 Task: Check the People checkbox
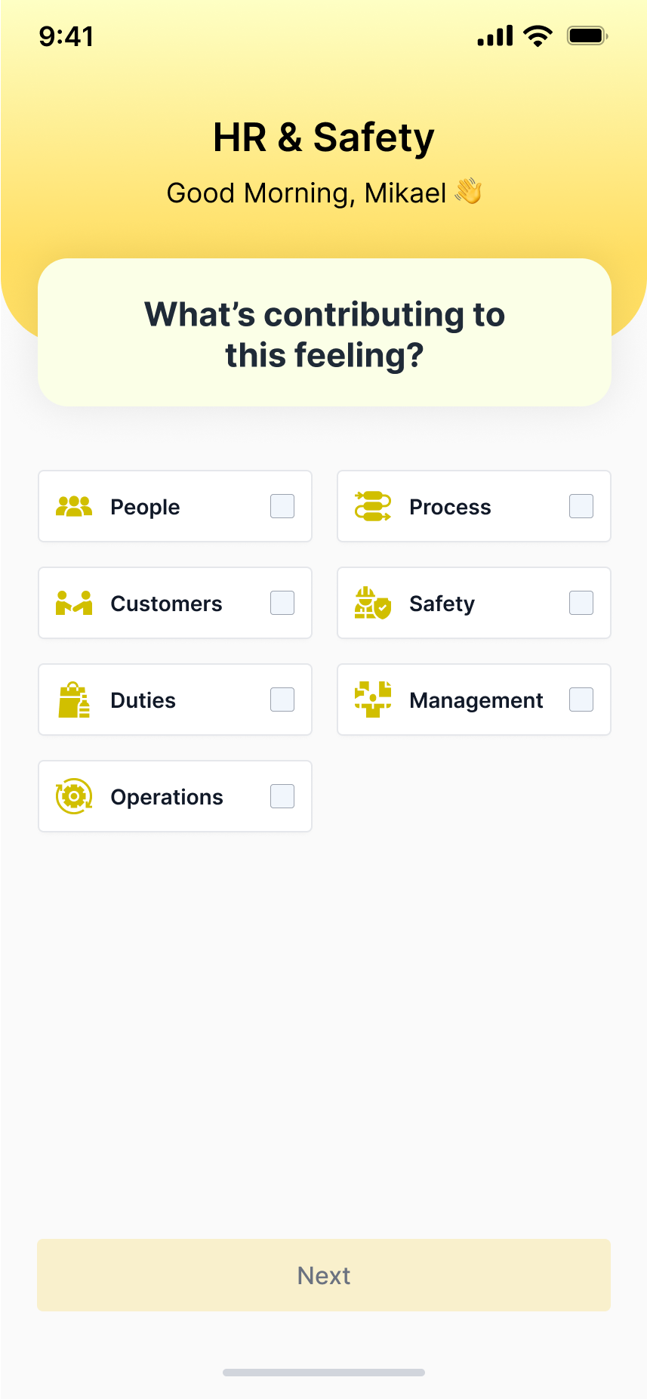pyautogui.click(x=282, y=506)
